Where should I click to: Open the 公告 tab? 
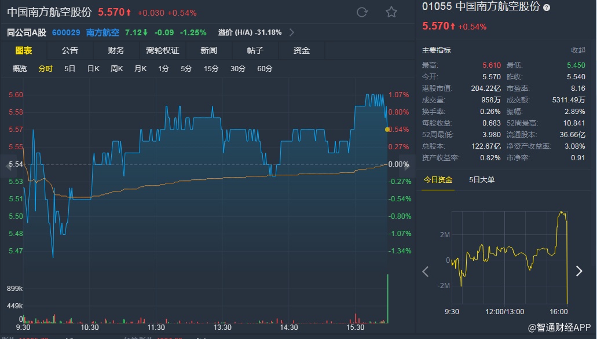[70, 50]
